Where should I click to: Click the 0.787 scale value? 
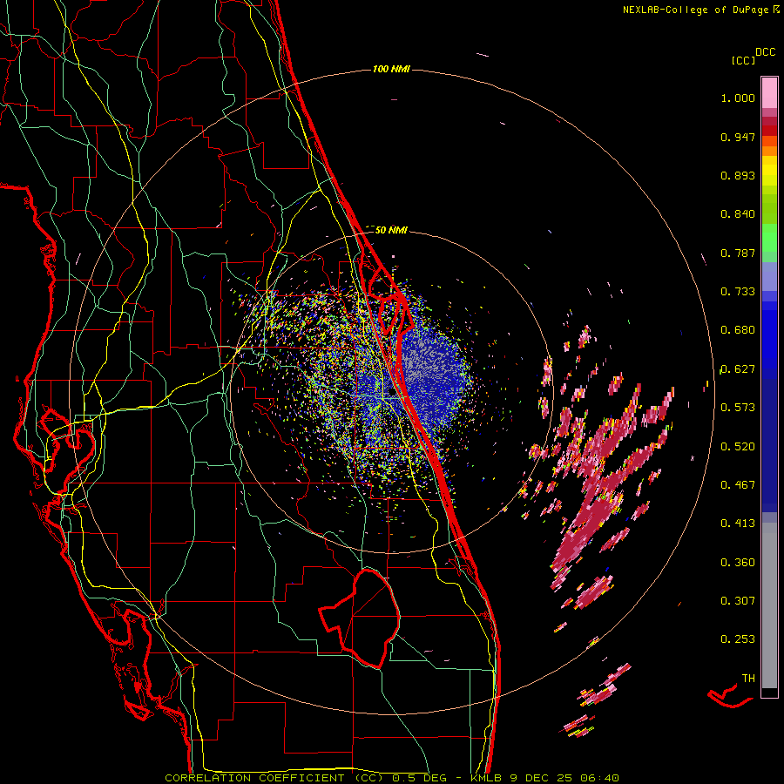(x=738, y=253)
